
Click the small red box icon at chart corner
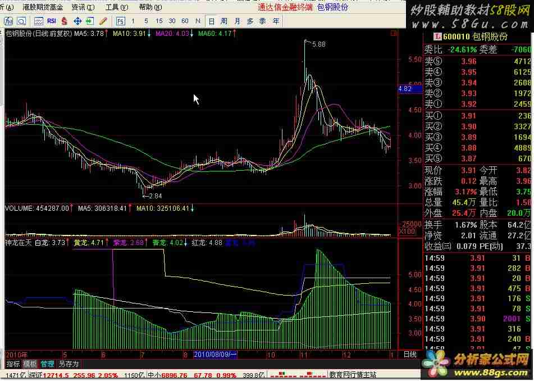pyautogui.click(x=394, y=33)
